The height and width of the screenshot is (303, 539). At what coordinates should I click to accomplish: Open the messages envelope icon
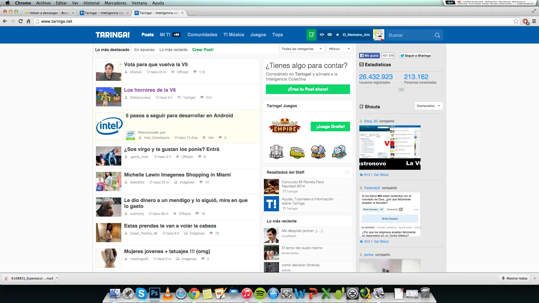pyautogui.click(x=330, y=35)
